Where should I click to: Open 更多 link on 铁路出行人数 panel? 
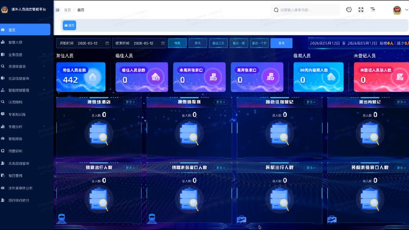pyautogui.click(x=130, y=168)
